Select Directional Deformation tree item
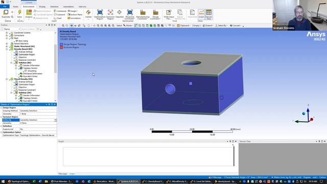 (33, 74)
